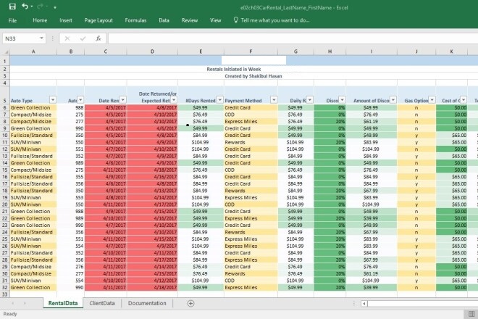Open the Gas Option filter dropdown
Viewport: 478px width, 319px height.
pos(432,100)
